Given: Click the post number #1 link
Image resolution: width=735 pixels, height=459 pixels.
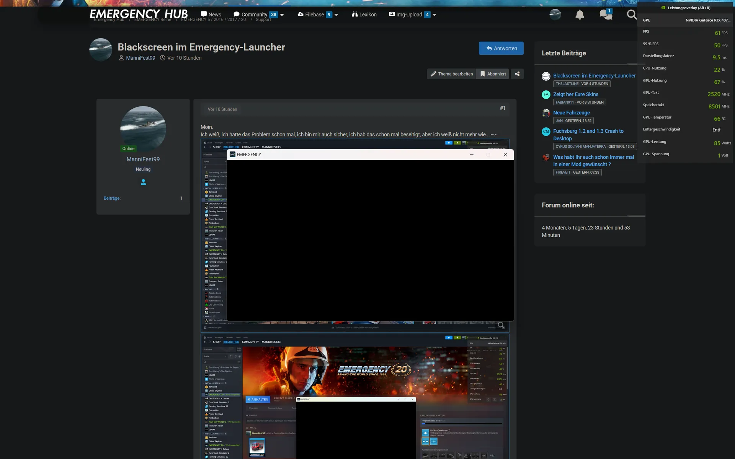Looking at the screenshot, I should pos(502,108).
